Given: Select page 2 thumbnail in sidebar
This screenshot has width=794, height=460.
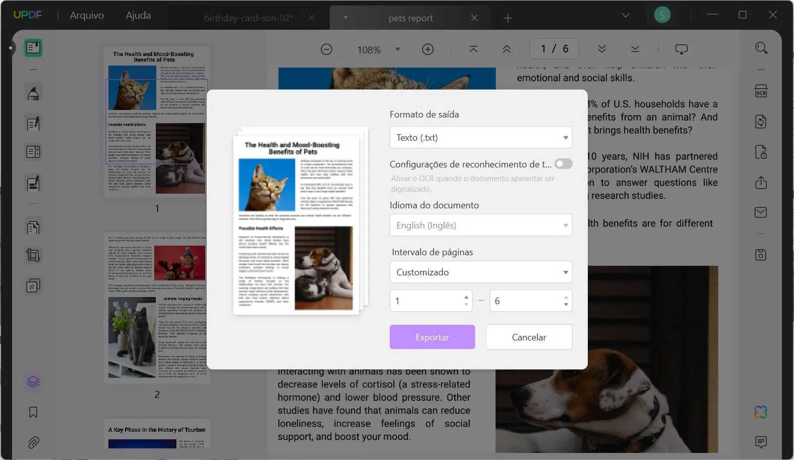Looking at the screenshot, I should pyautogui.click(x=157, y=308).
